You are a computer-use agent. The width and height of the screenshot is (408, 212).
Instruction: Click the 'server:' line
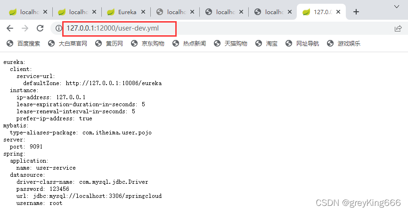pyautogui.click(x=14, y=140)
